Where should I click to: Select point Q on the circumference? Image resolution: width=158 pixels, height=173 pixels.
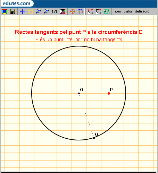pyautogui.click(x=94, y=138)
